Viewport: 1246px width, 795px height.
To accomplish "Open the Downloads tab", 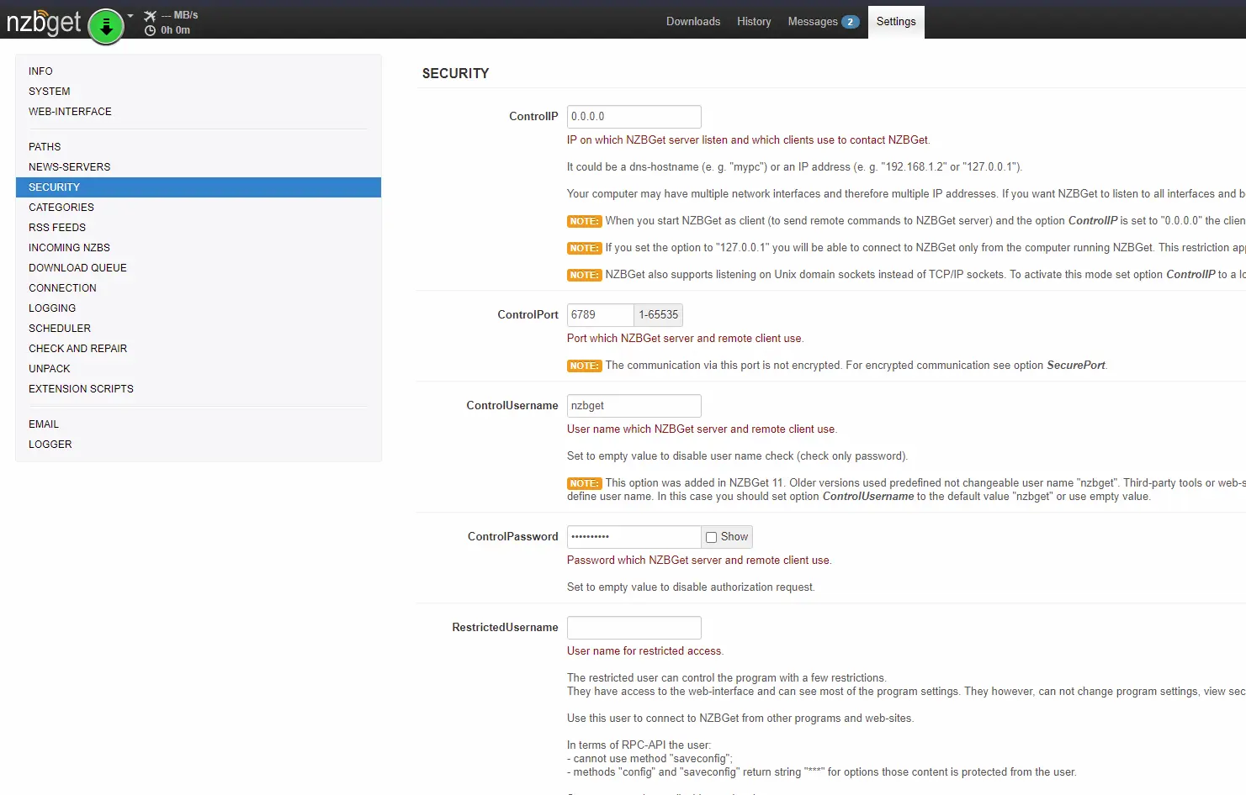I will click(x=692, y=22).
